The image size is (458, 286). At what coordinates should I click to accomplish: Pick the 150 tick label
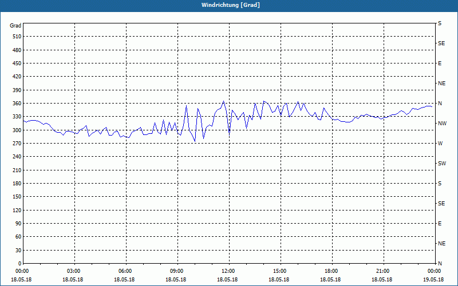coord(17,197)
